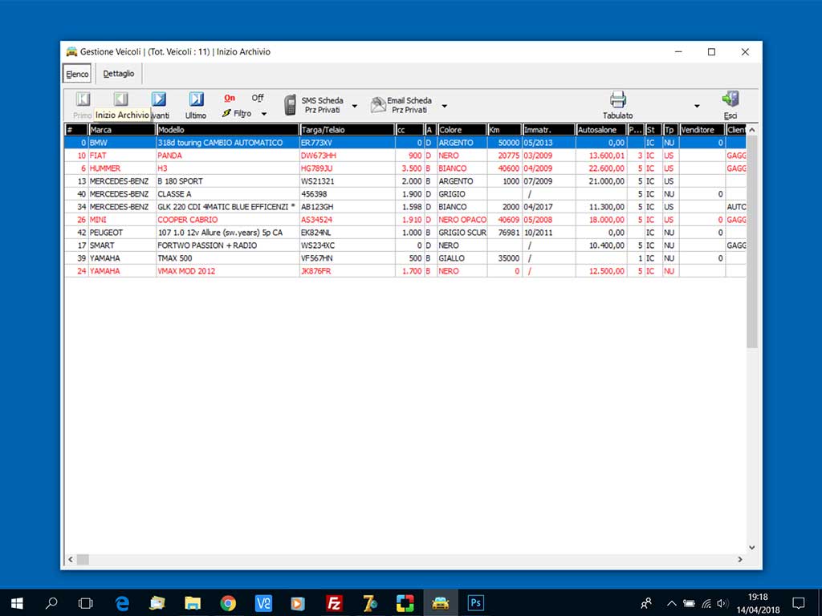The image size is (822, 616).
Task: Select the MINI COOPER CABRIO row
Action: pyautogui.click(x=405, y=220)
